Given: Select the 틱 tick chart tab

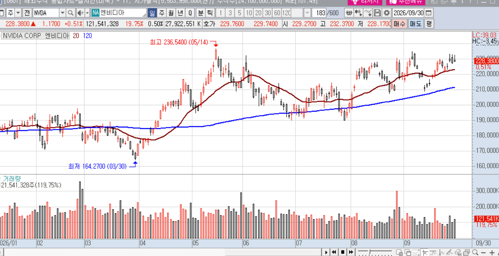Looking at the screenshot, I should pyautogui.click(x=210, y=13).
